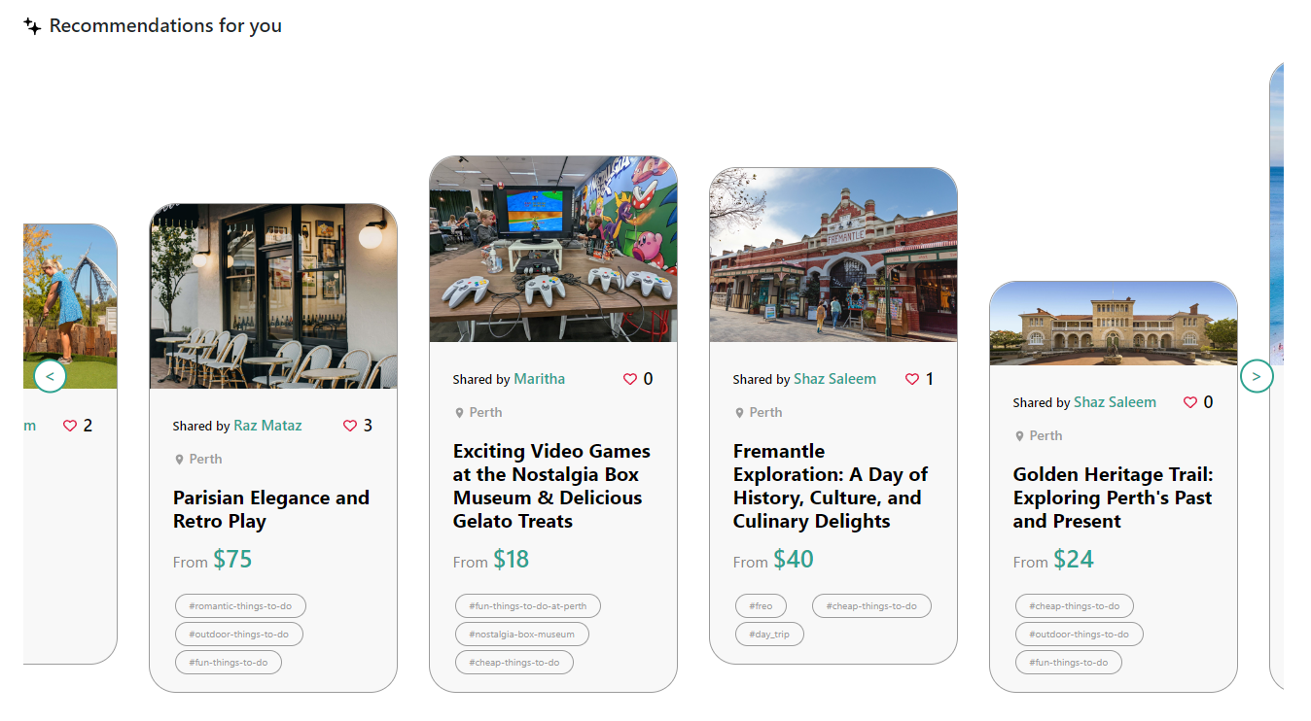Click the like count 3 on Parisian card

point(368,426)
